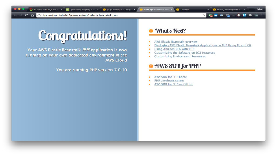Click the Congratulations! heading

point(83,36)
